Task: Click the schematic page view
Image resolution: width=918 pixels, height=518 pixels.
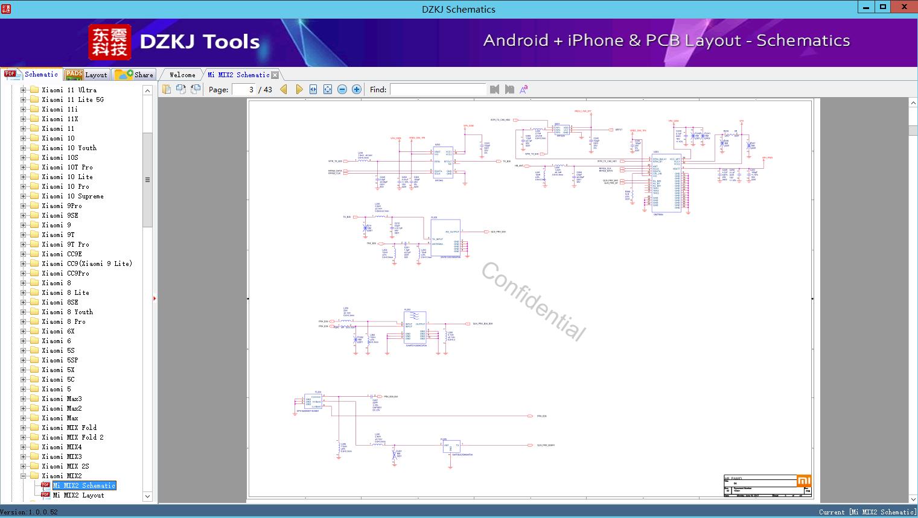Action: (x=531, y=299)
